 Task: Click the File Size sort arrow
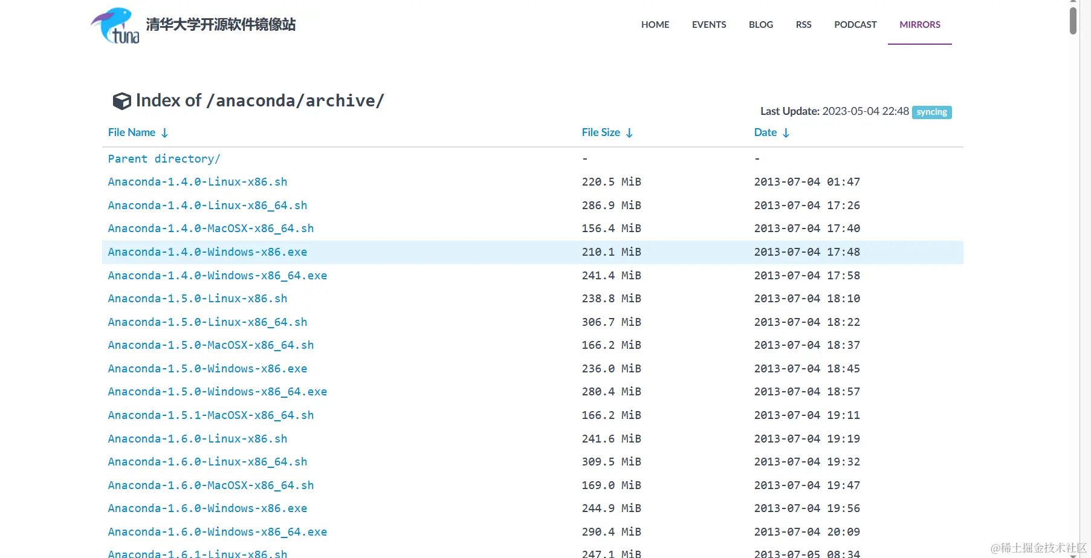(x=629, y=133)
